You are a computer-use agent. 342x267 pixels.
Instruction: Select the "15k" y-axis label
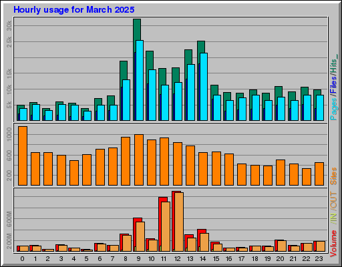coord(9,73)
